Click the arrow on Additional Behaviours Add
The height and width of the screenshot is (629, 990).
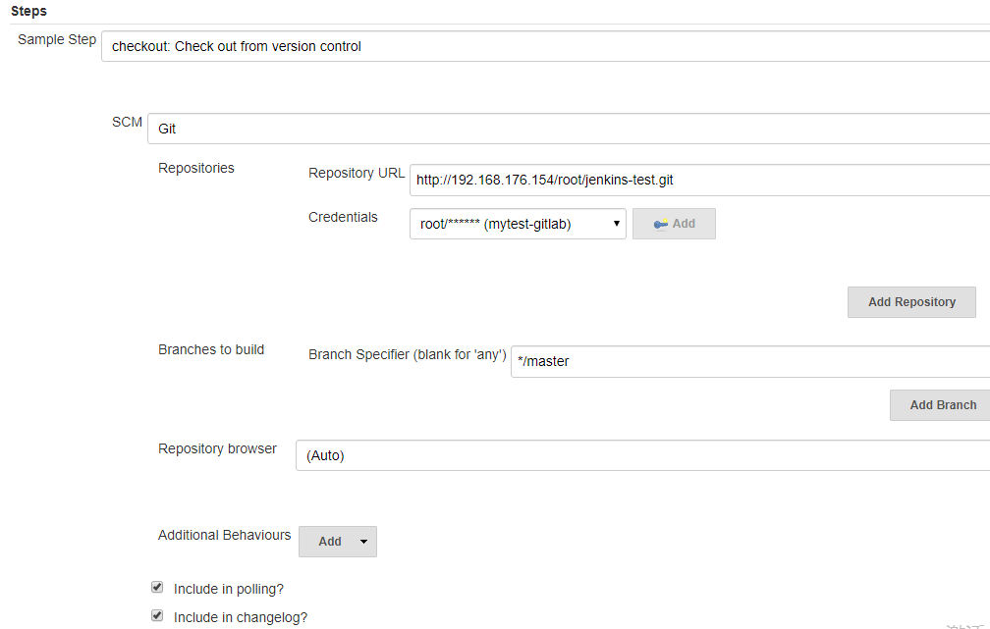tap(363, 542)
